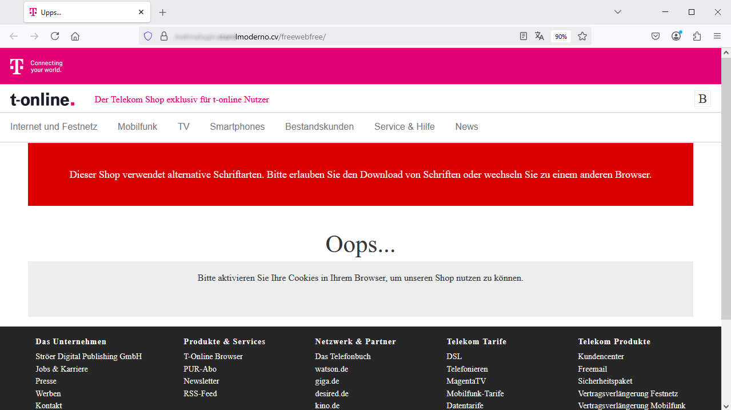Open the Kundencenter link

[x=601, y=356]
